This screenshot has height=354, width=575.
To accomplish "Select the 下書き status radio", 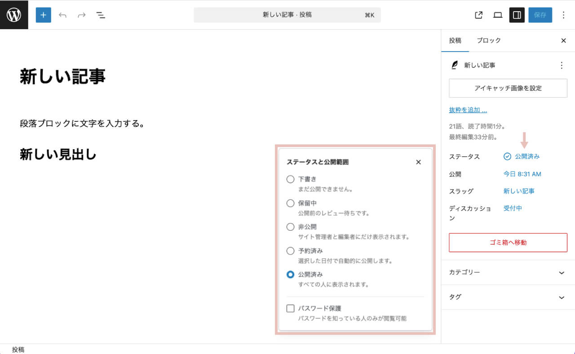I will tap(291, 179).
